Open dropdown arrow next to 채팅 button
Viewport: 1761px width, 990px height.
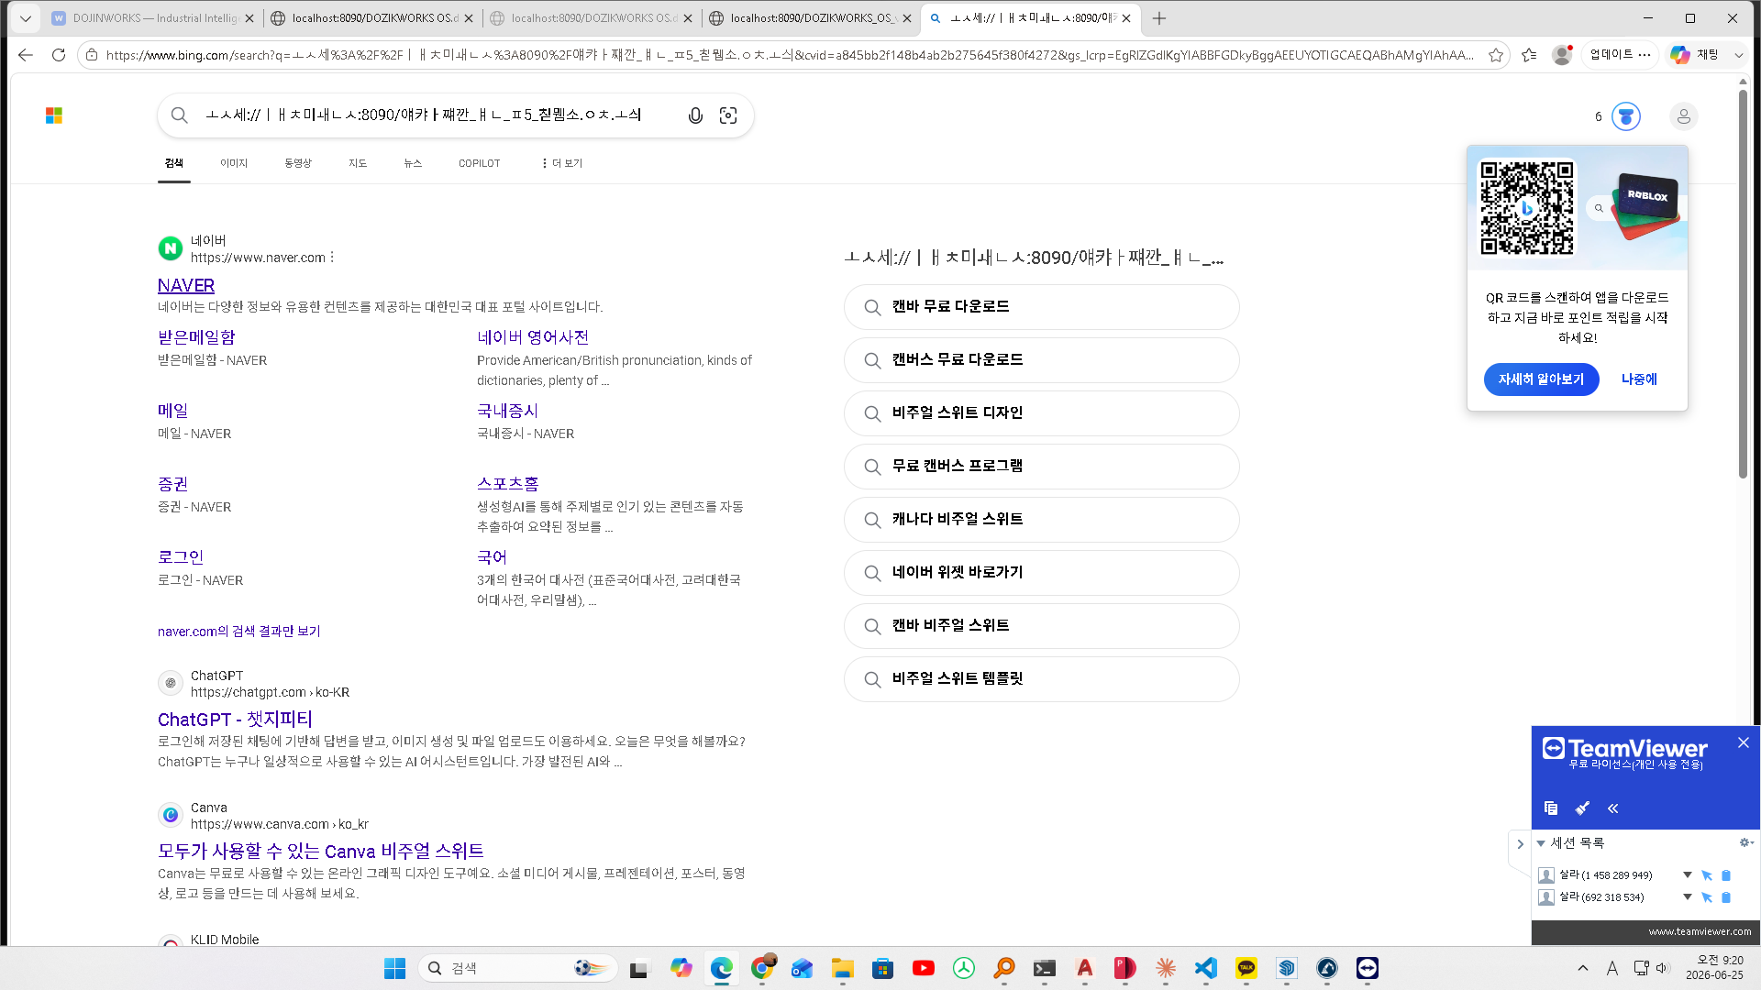1738,55
